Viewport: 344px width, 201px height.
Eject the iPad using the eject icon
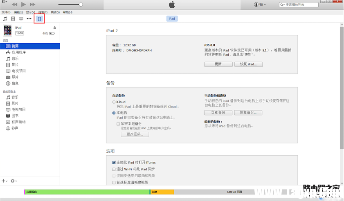(x=55, y=27)
